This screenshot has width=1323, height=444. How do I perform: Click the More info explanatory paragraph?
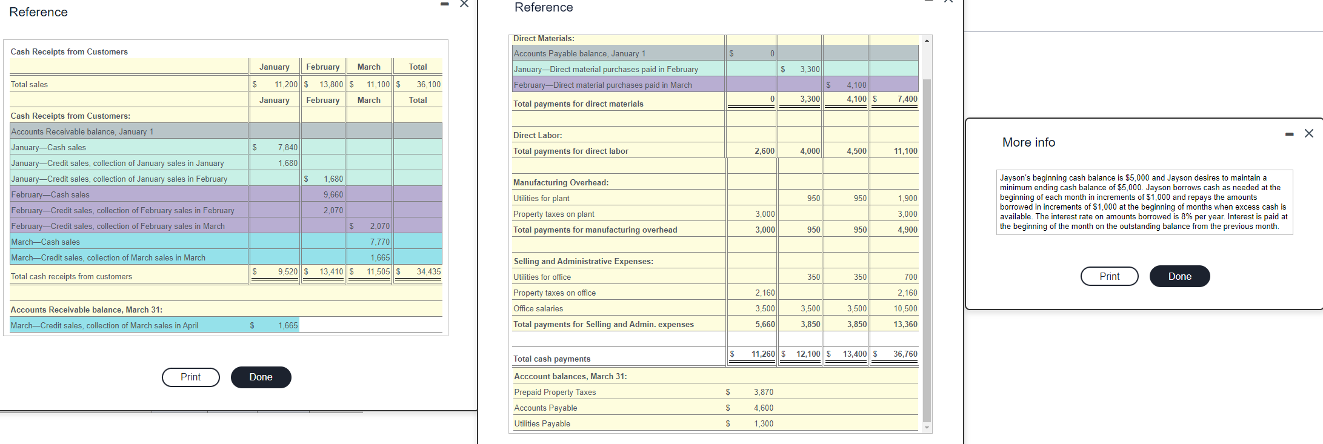click(x=1144, y=202)
